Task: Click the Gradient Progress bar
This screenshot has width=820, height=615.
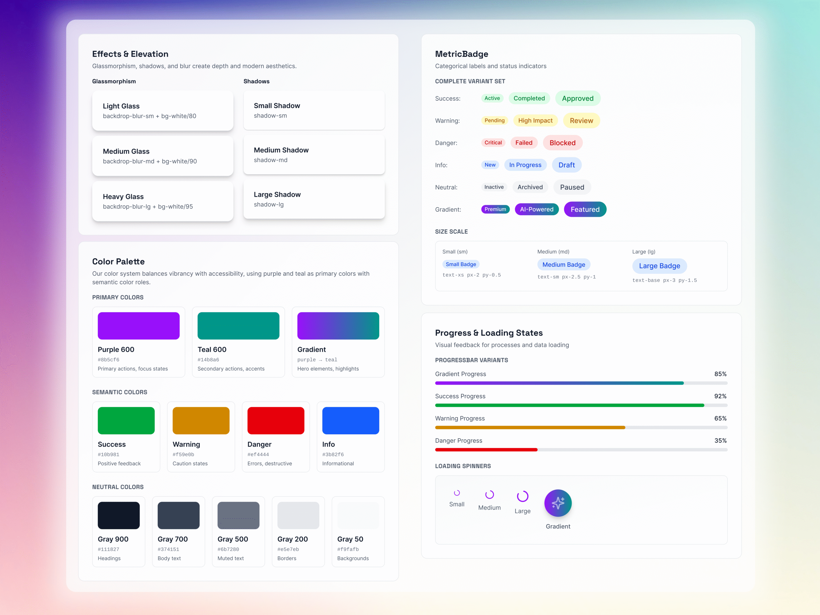Action: pyautogui.click(x=581, y=383)
